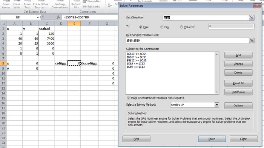Click the Value Of number field
The width and height of the screenshot is (264, 148).
pos(231,27)
